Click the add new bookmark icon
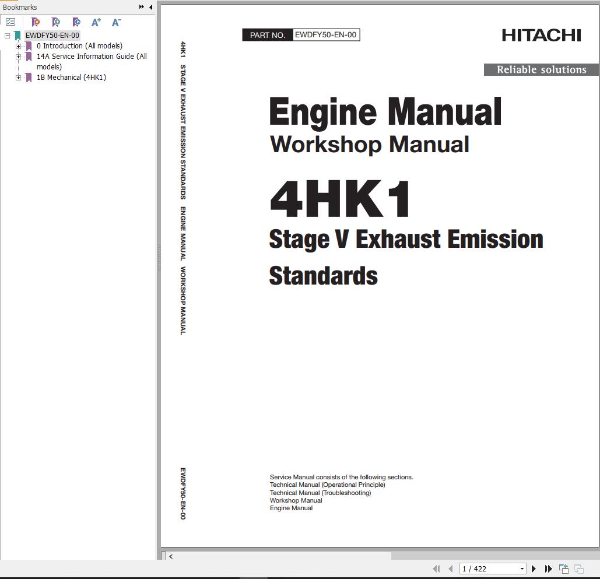The width and height of the screenshot is (600, 579). coord(56,22)
